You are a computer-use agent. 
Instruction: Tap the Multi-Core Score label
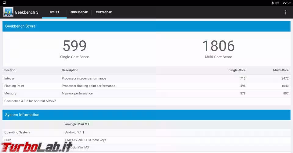click(x=219, y=57)
